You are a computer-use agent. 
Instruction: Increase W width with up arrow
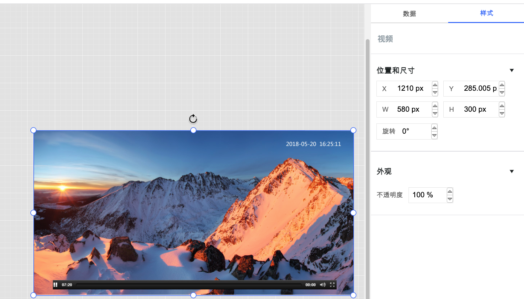[x=435, y=106]
